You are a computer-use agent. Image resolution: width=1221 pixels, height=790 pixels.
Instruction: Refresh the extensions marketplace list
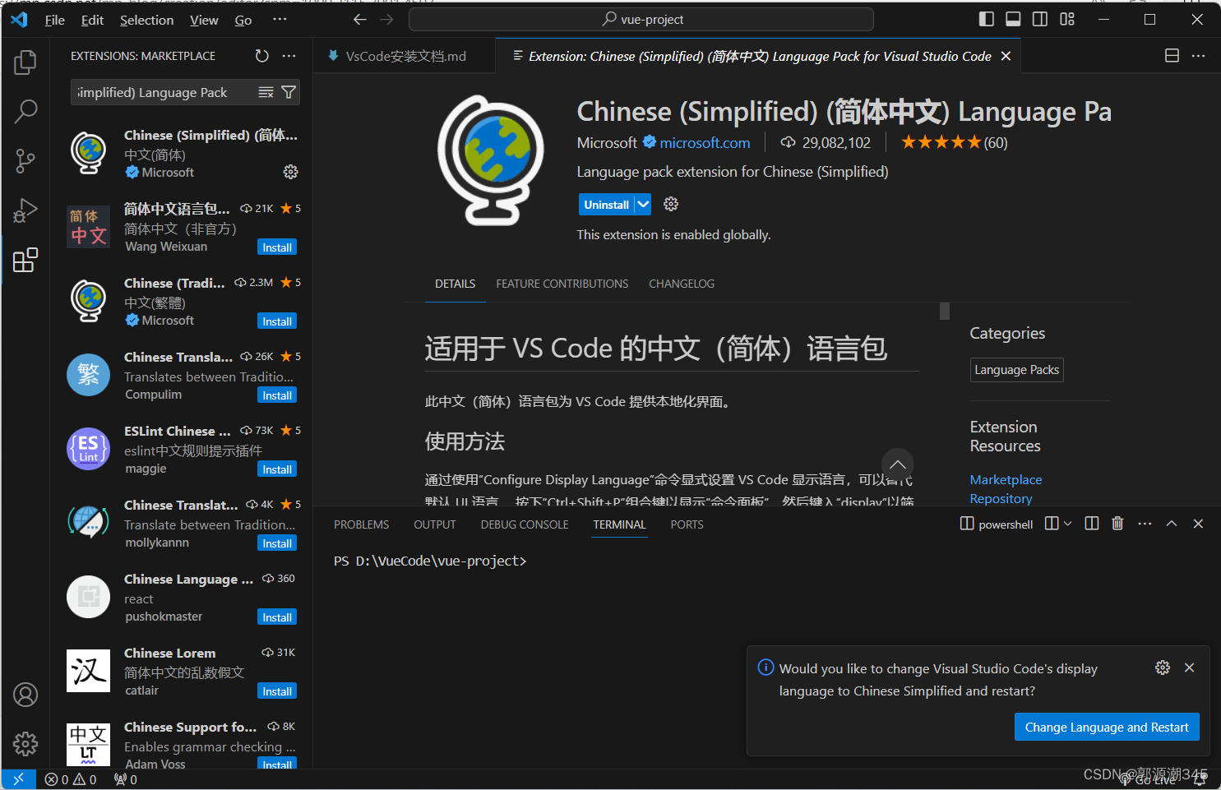pos(261,56)
